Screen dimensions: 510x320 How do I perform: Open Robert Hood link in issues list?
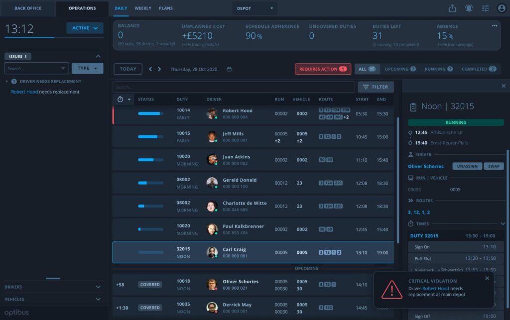pos(24,92)
